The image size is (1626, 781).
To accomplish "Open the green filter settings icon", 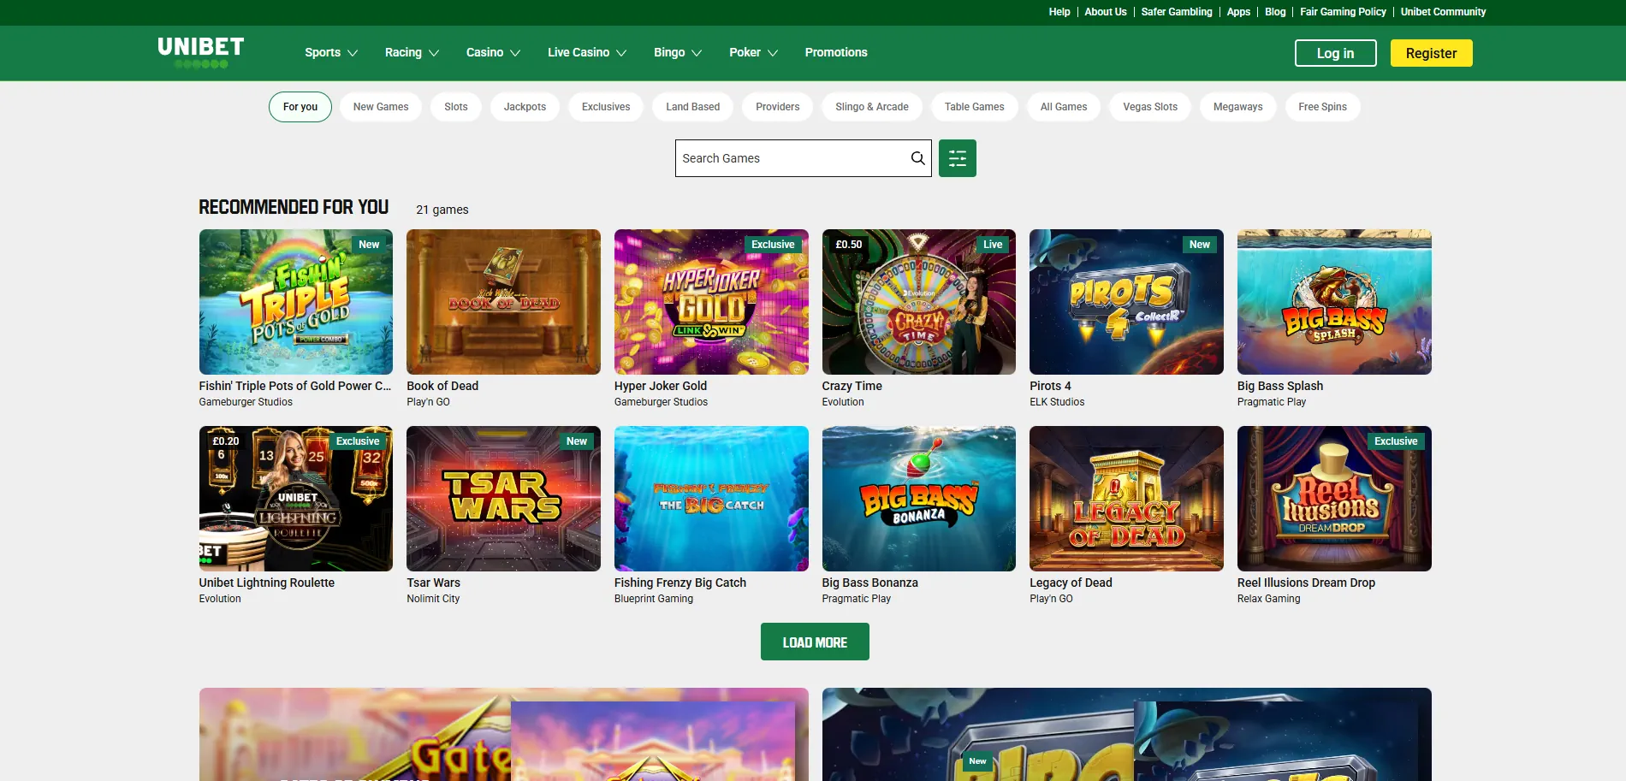I will (958, 158).
